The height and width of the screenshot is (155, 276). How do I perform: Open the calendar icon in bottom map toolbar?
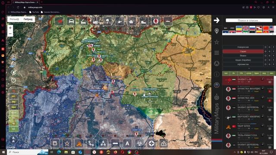55,143
